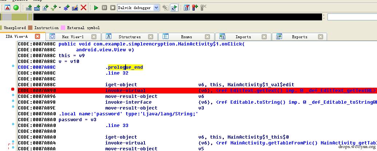This screenshot has height=151, width=377.
Task: Toggle the breakpoint at CODE:0007A890
Action: (13, 90)
